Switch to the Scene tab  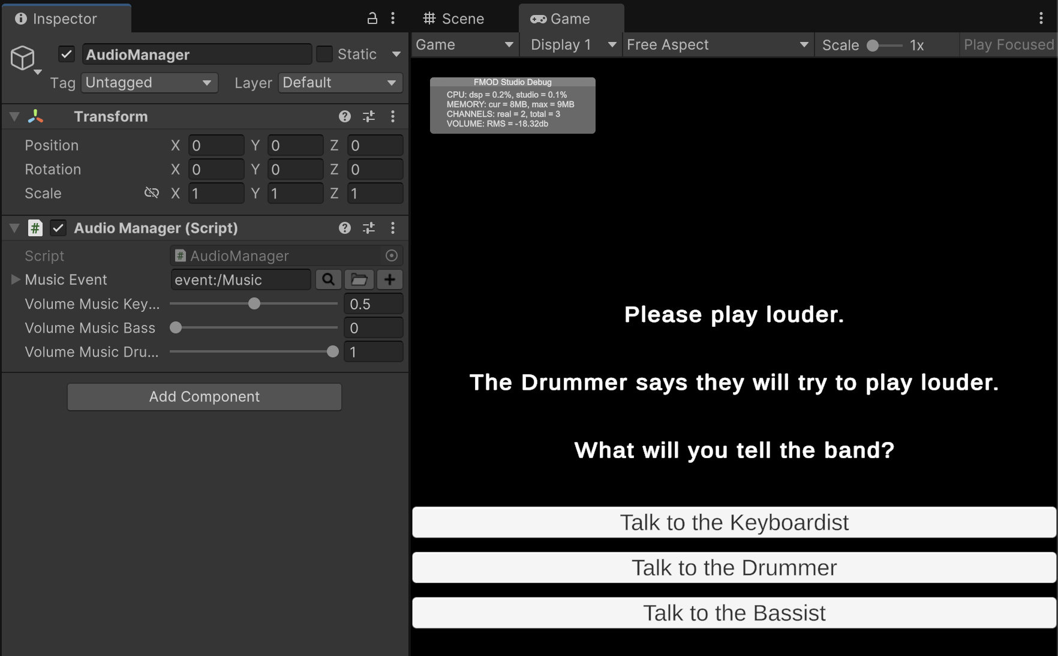(x=454, y=19)
